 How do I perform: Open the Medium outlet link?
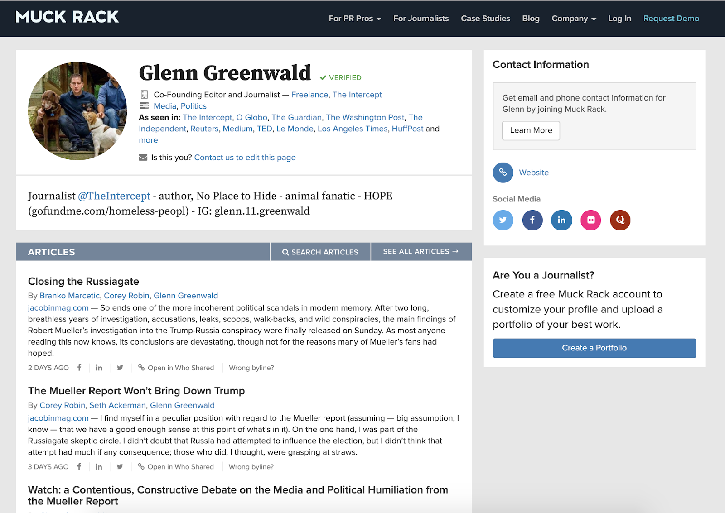(238, 129)
